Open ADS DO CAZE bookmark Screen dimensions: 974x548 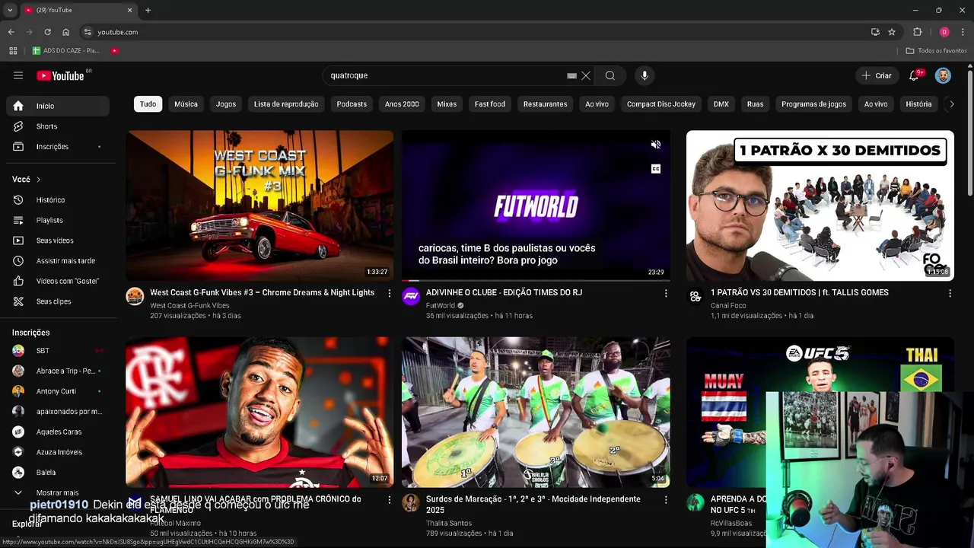[66, 51]
